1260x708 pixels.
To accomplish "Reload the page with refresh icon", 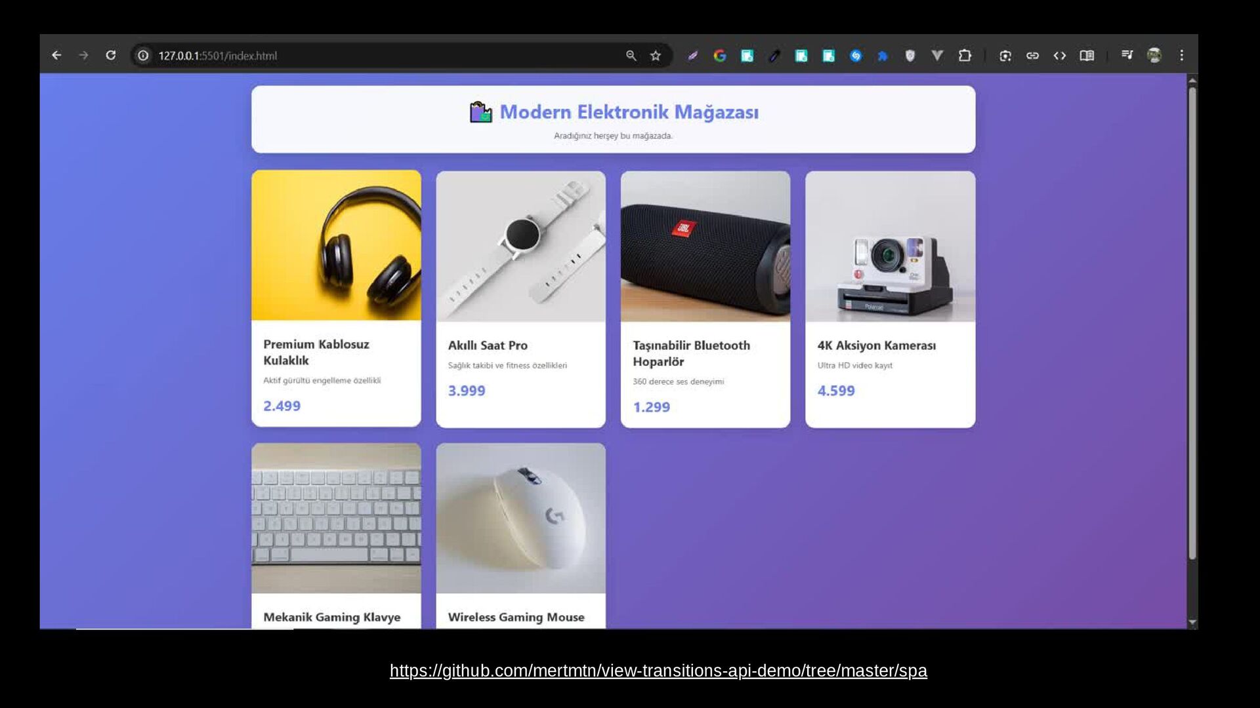I will point(111,56).
